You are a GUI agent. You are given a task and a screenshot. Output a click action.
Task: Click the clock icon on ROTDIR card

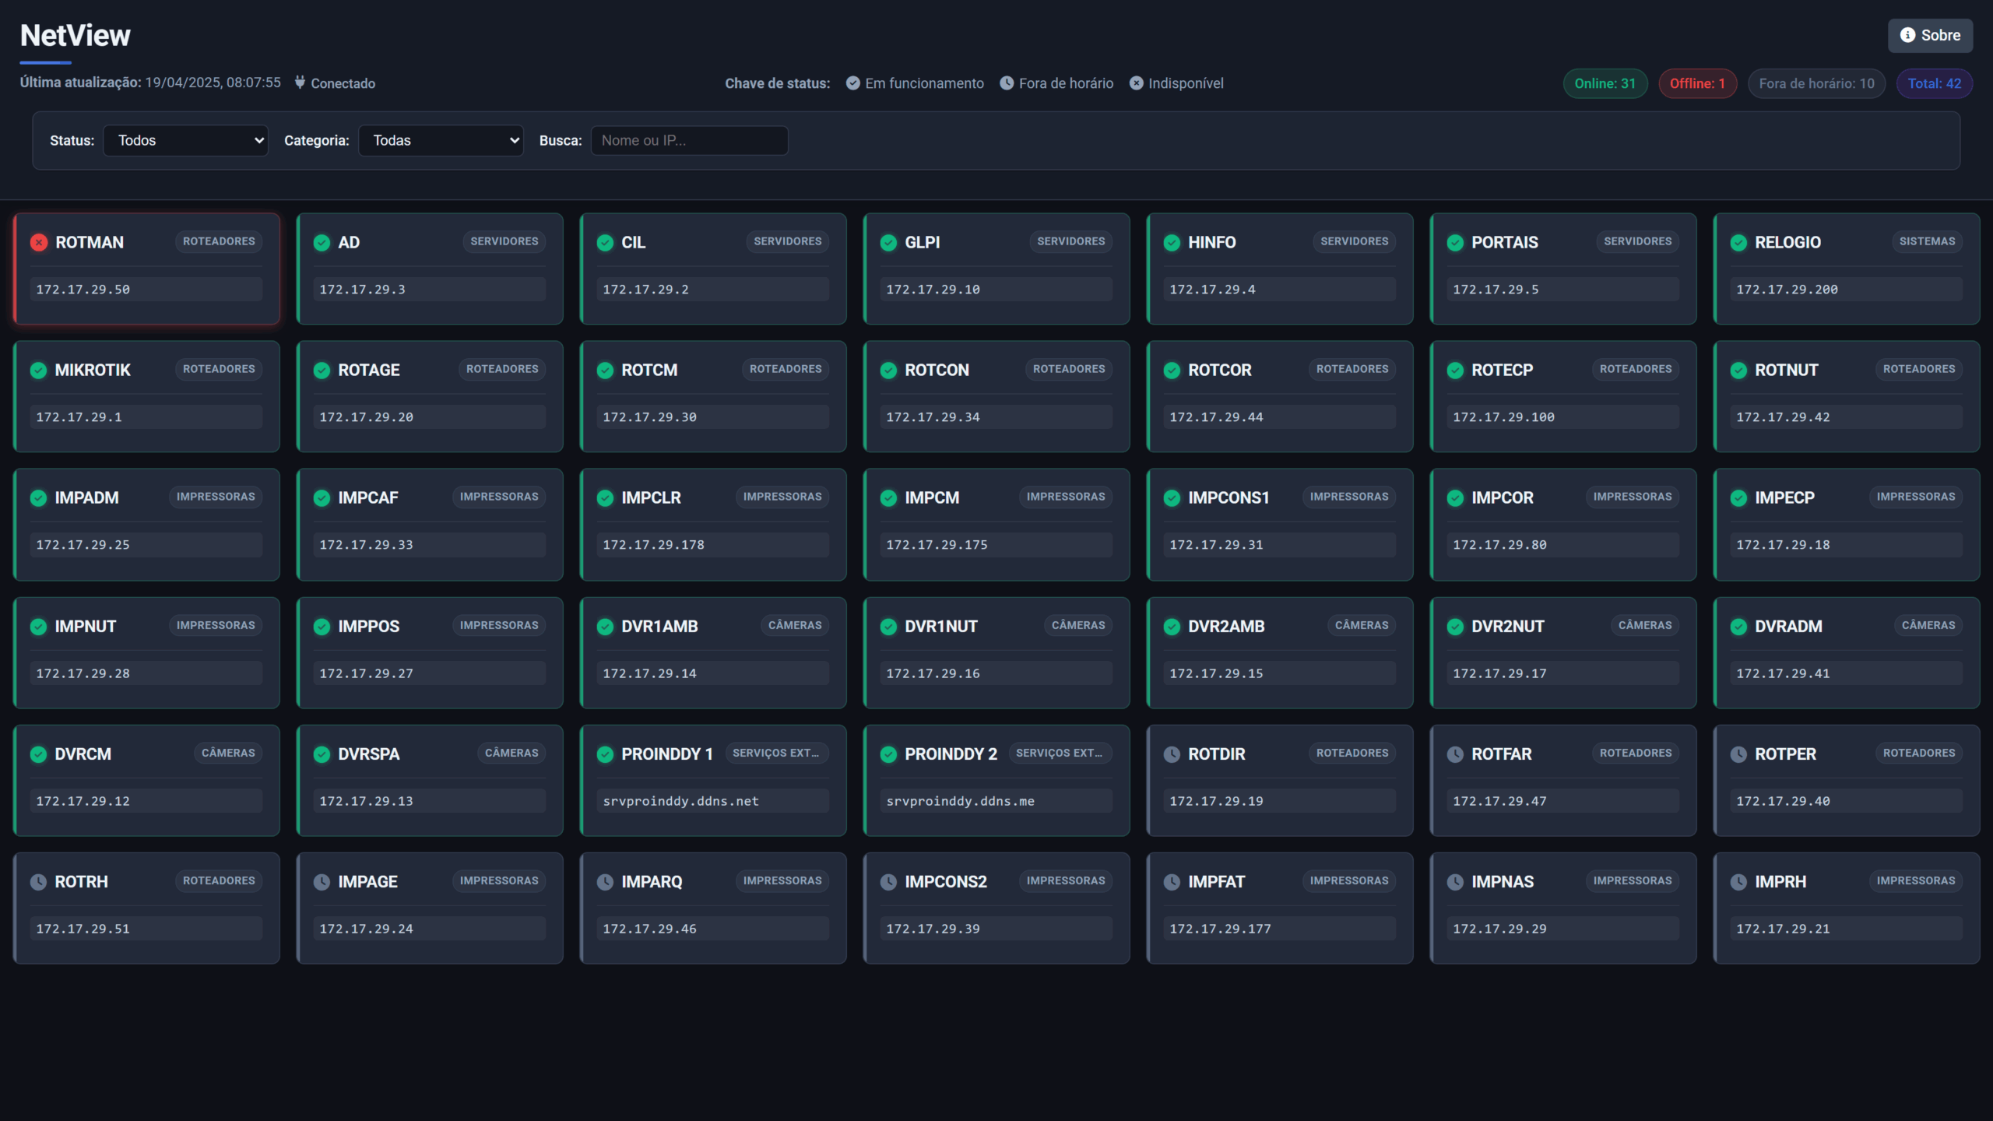click(x=1172, y=754)
